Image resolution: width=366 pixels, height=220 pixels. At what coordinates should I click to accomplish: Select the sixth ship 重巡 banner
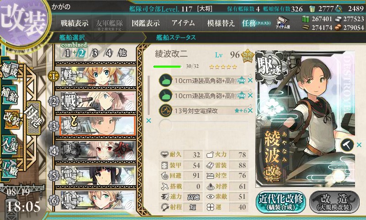(96, 200)
